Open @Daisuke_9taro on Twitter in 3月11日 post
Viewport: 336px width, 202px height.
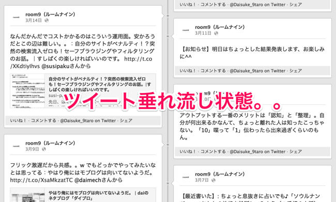[x=257, y=71]
